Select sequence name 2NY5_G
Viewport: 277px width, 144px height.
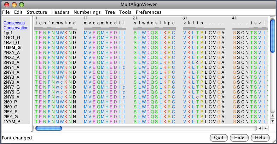click(12, 92)
